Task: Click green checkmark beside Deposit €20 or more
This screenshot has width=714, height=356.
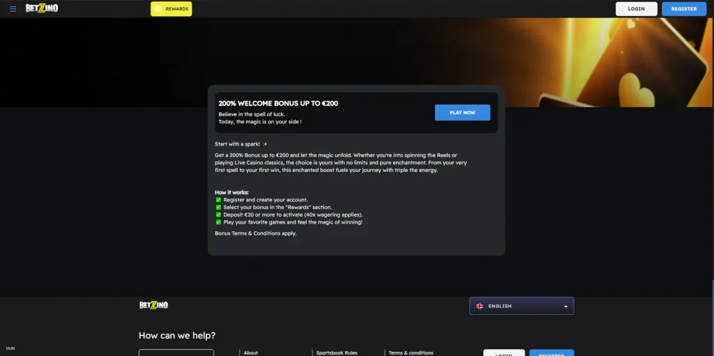Action: tap(218, 215)
